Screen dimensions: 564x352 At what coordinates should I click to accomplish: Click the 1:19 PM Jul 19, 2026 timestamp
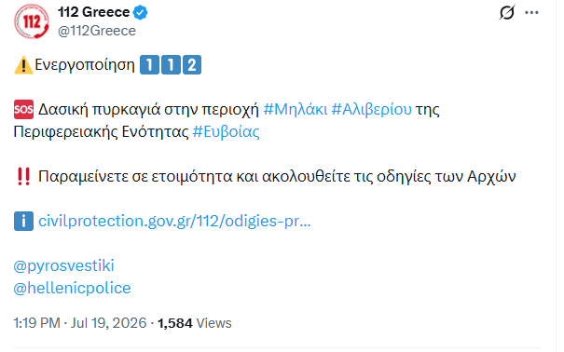(80, 323)
